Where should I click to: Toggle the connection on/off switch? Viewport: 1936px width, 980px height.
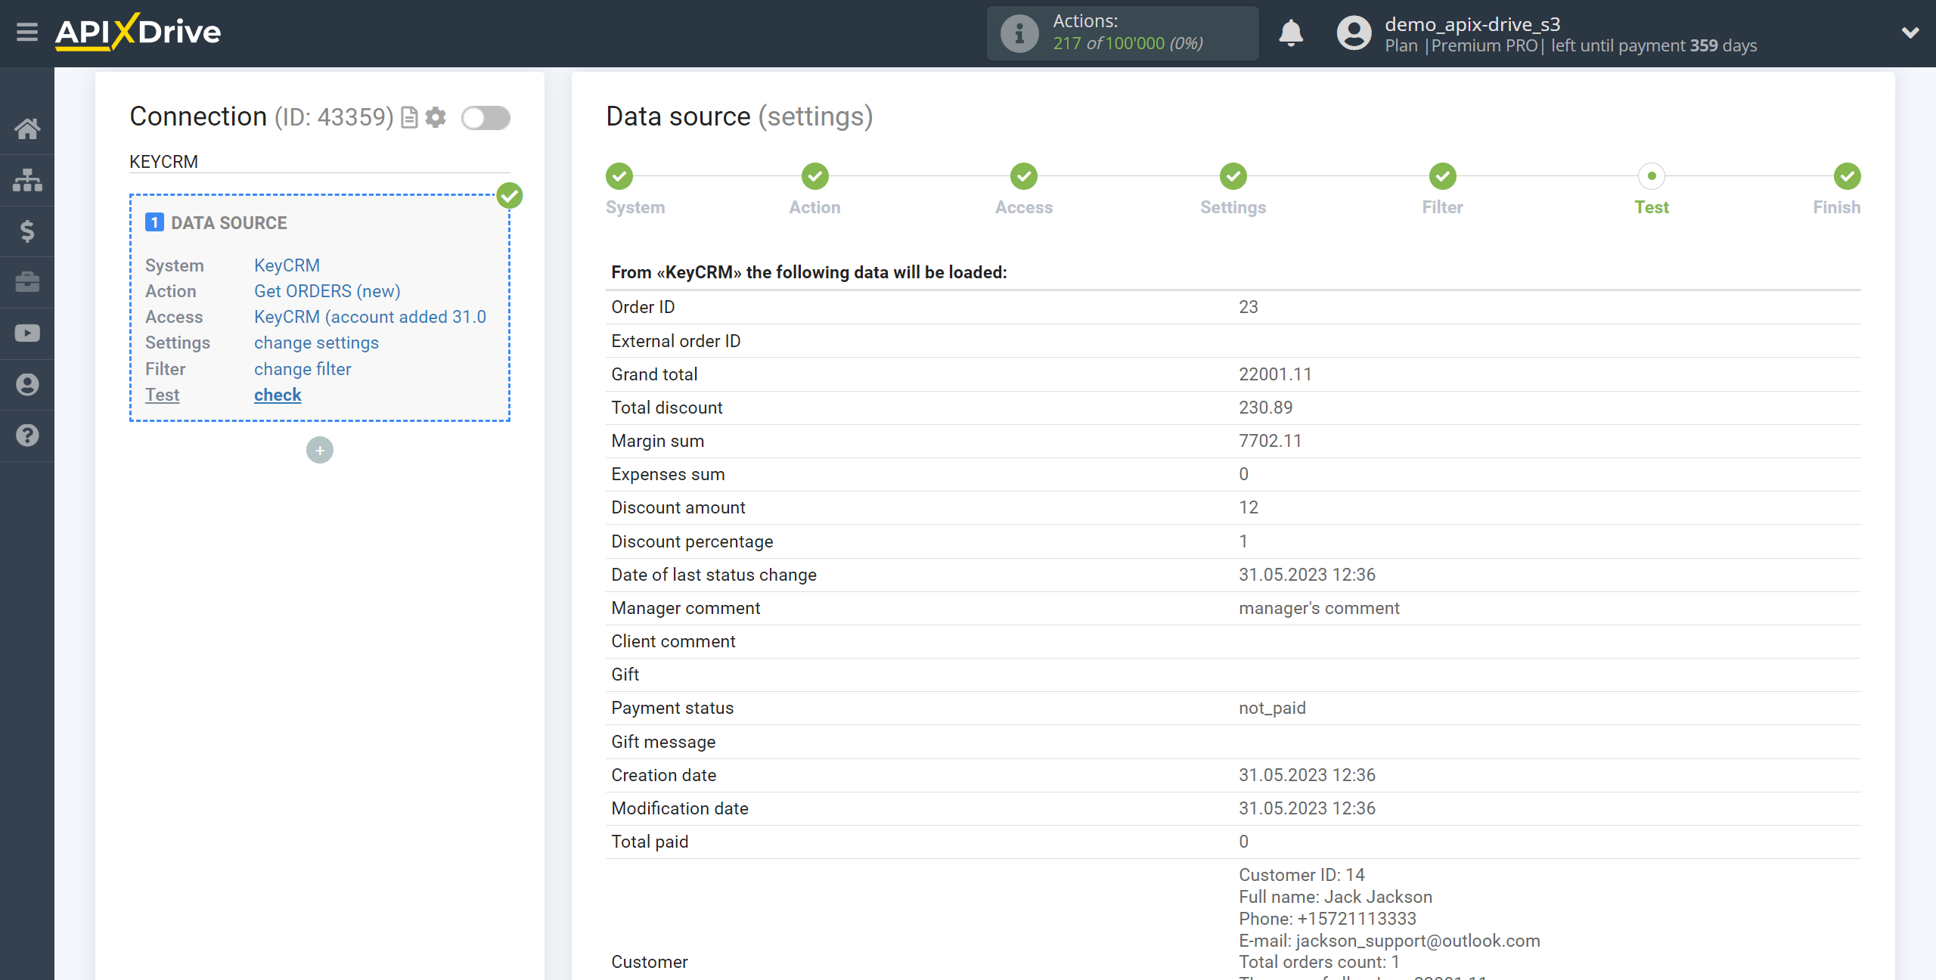(486, 118)
